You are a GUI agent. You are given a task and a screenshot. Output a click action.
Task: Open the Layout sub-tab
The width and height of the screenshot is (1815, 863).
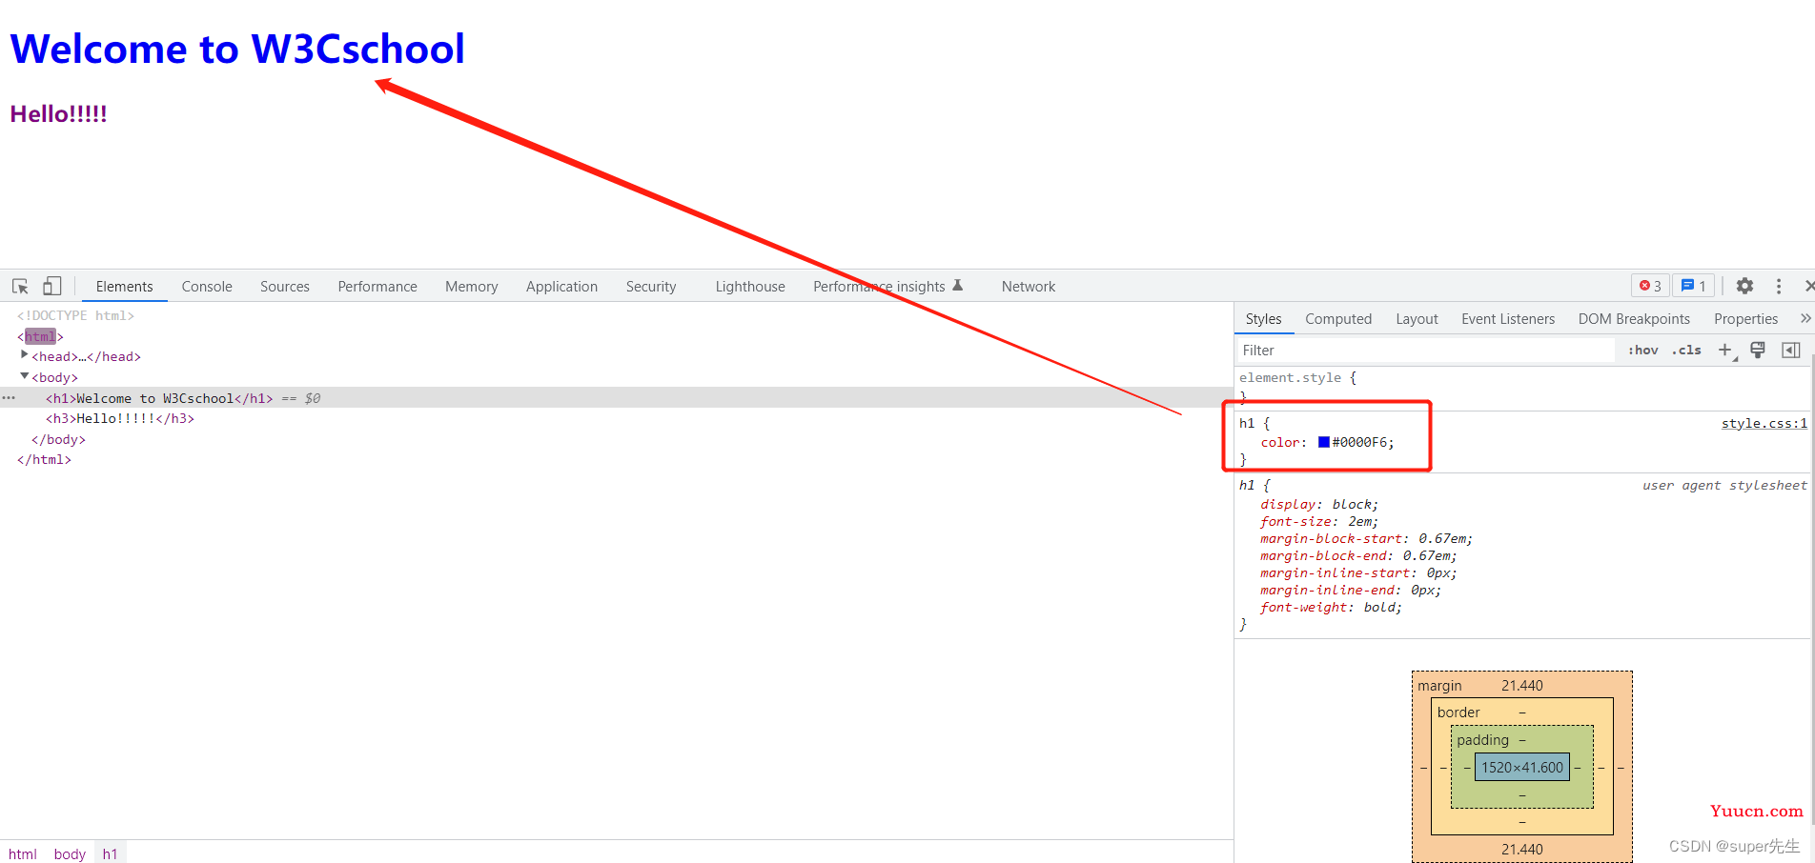tap(1417, 319)
